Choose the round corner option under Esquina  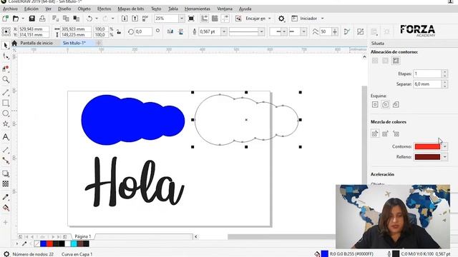(385, 104)
